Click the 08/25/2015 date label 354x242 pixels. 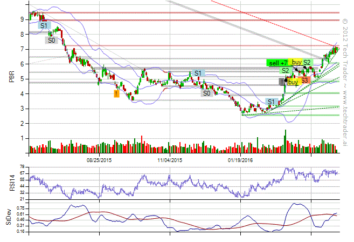[99, 160]
